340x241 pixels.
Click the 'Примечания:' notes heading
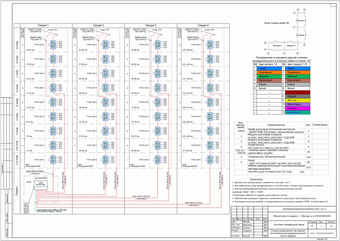click(256, 179)
